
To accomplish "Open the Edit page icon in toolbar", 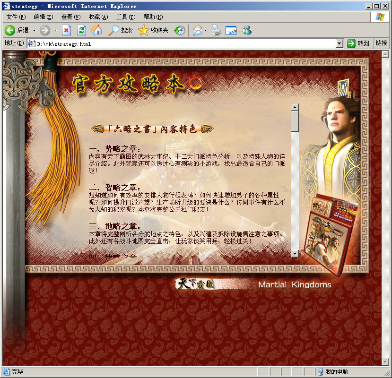I will (231, 30).
